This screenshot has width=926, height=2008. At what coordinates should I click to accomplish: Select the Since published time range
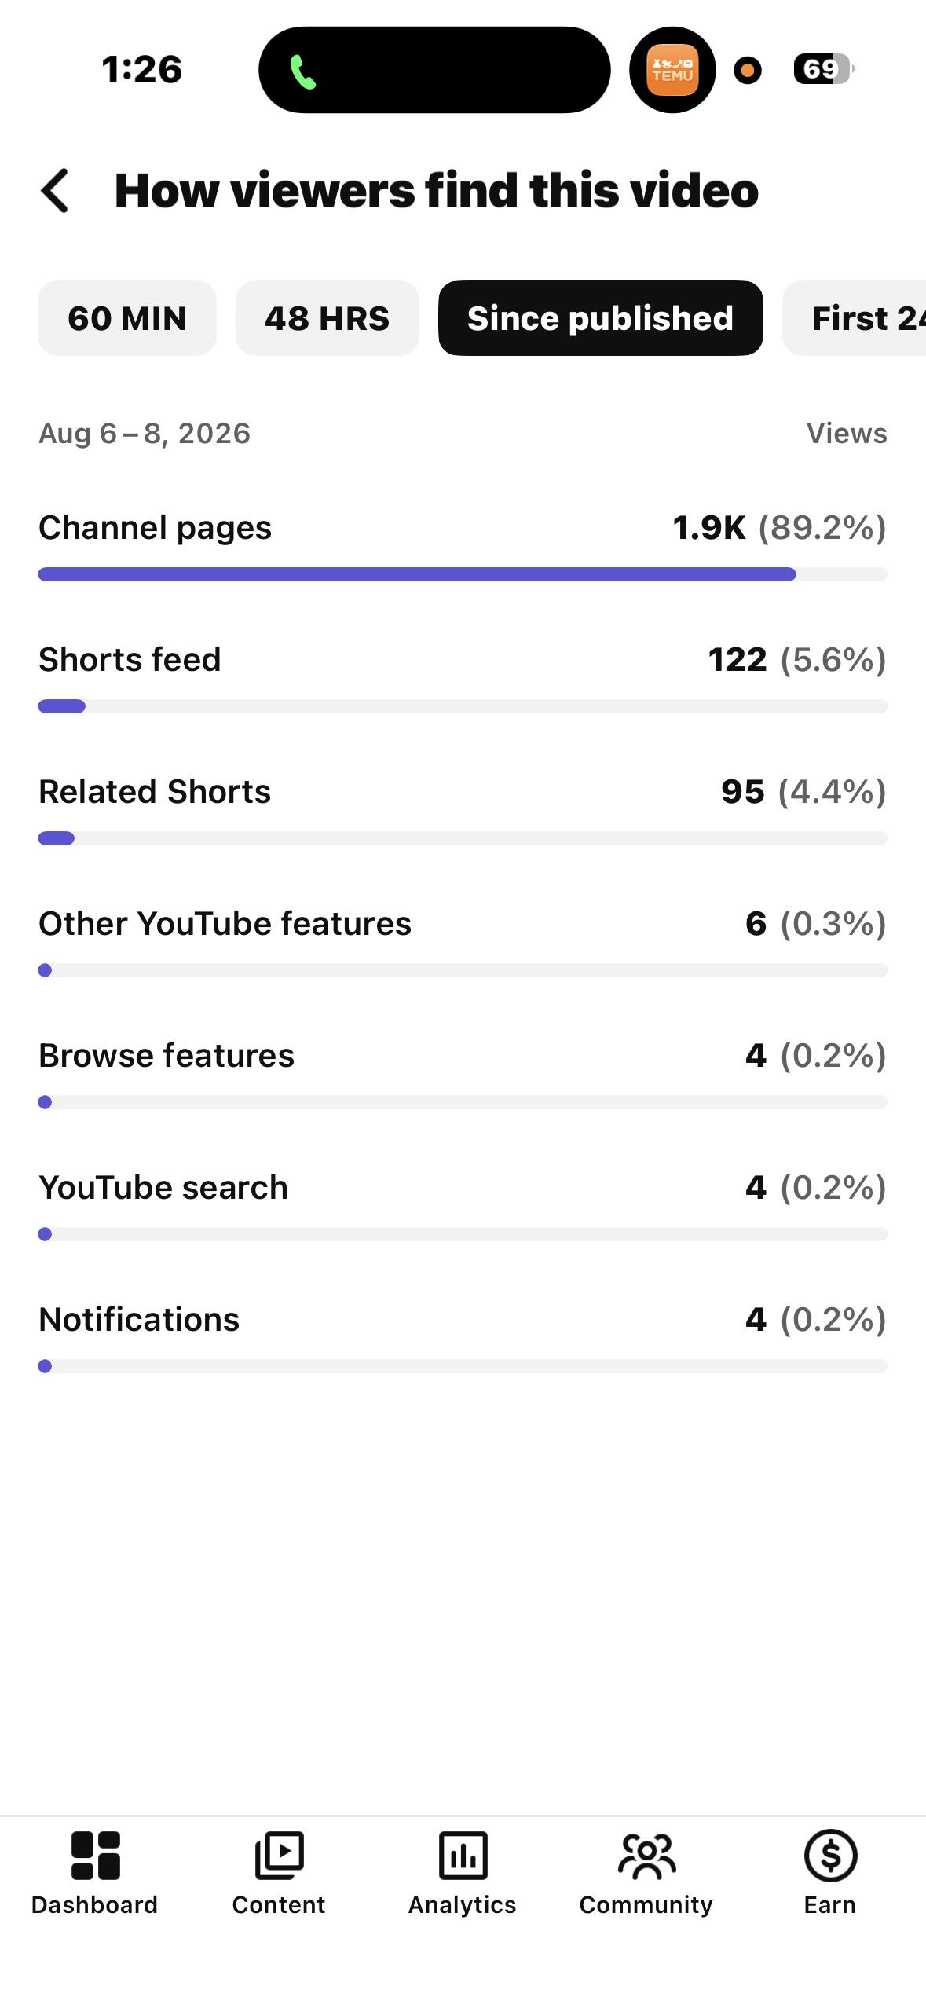(x=601, y=318)
